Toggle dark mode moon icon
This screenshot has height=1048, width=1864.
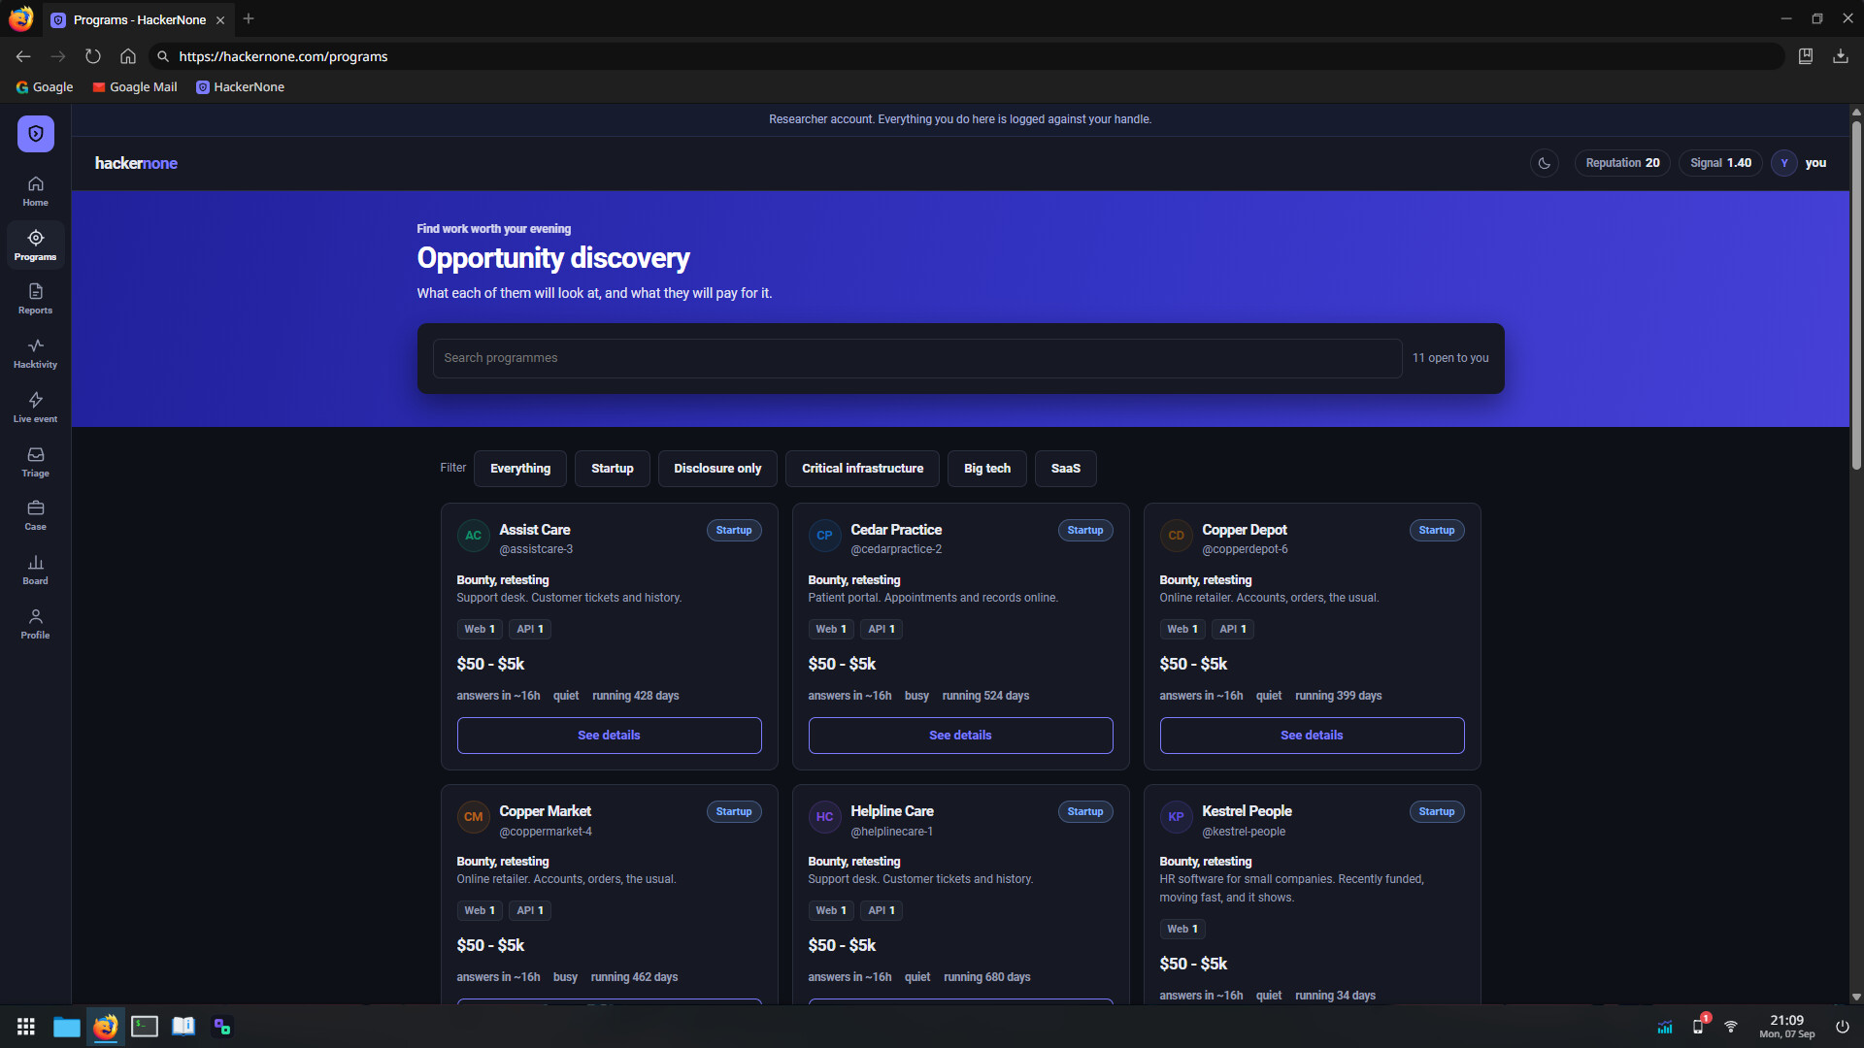1544,163
